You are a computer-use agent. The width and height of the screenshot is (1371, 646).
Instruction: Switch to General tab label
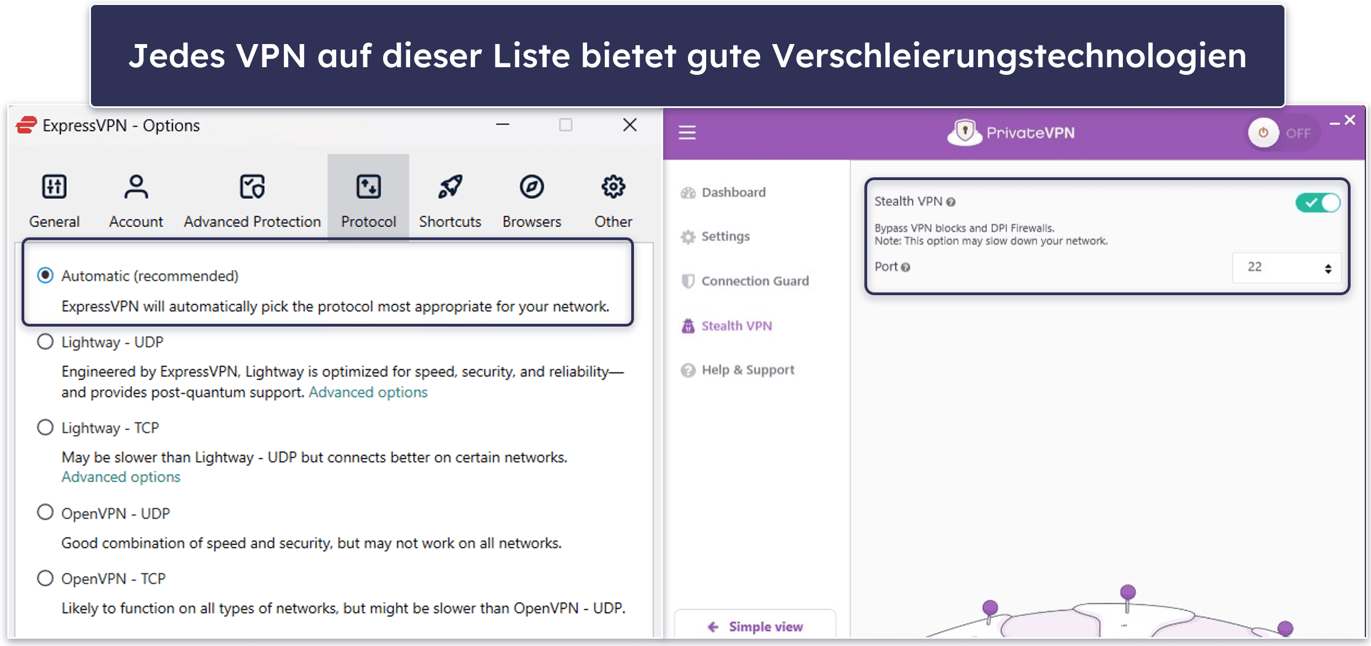coord(54,221)
